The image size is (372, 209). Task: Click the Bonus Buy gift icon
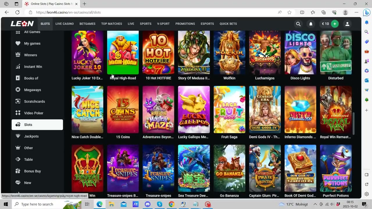pyautogui.click(x=18, y=171)
